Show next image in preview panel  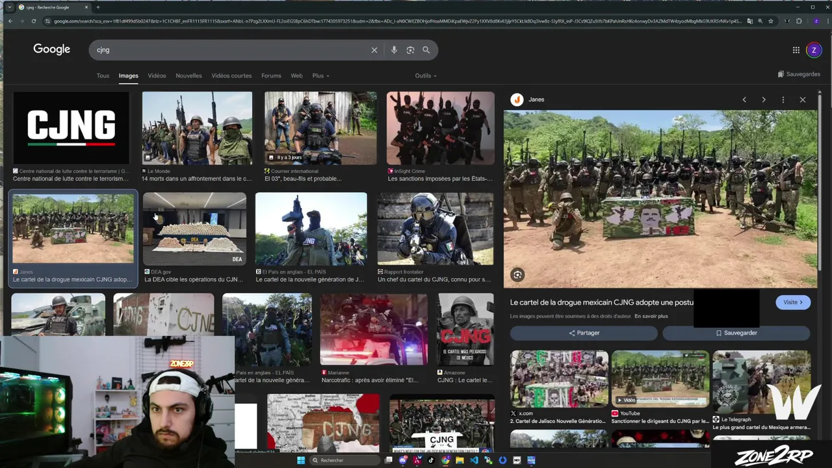(x=764, y=99)
